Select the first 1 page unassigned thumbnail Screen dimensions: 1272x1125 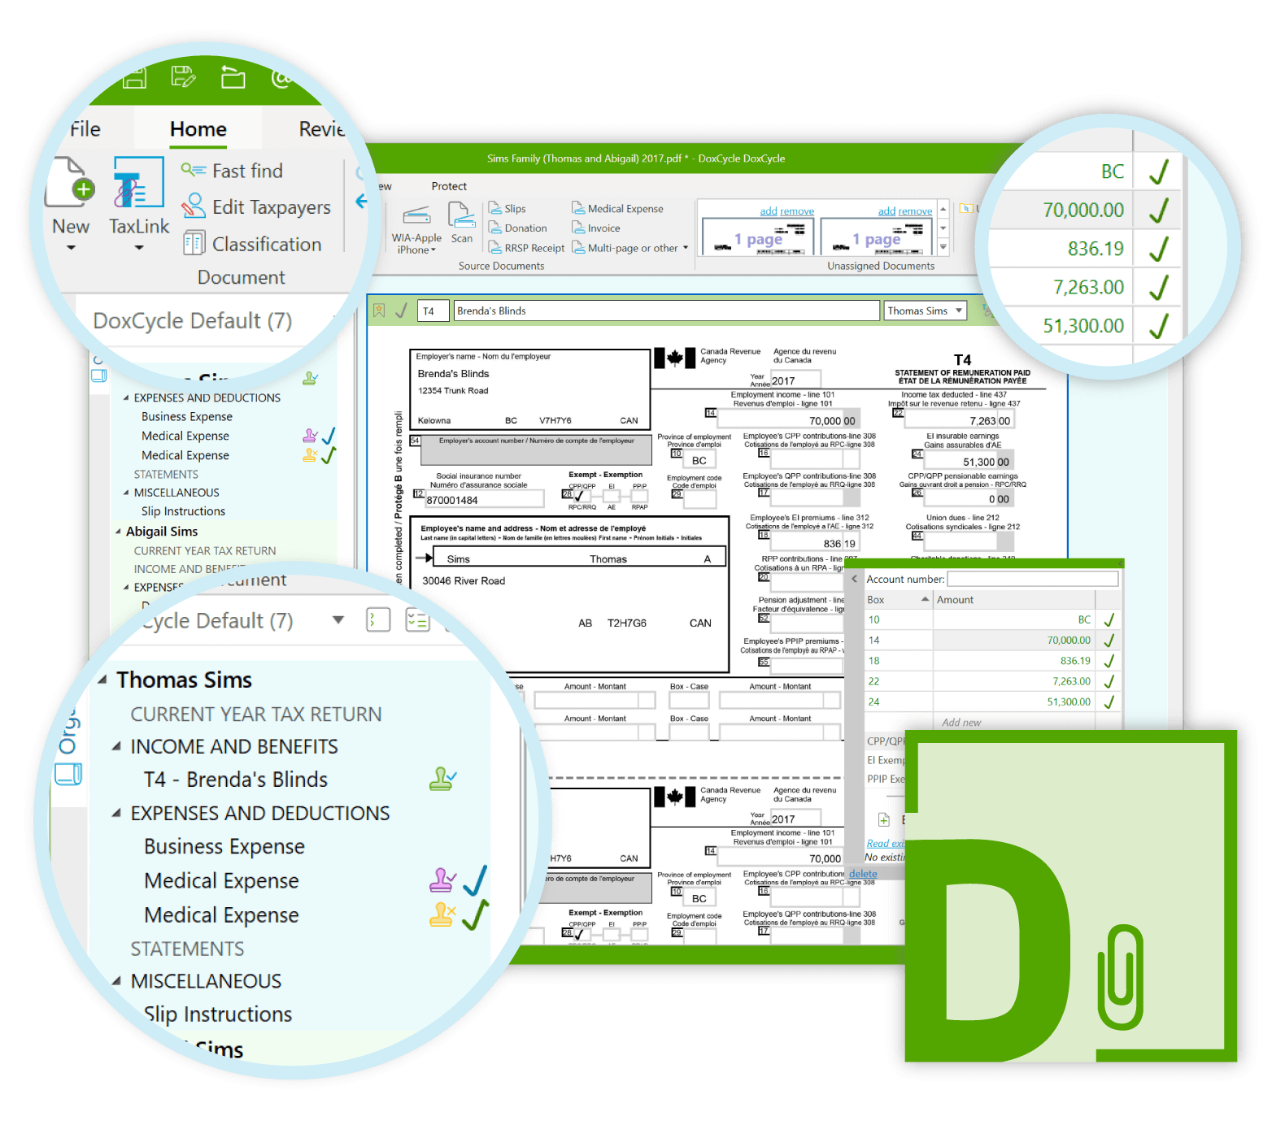click(x=757, y=237)
